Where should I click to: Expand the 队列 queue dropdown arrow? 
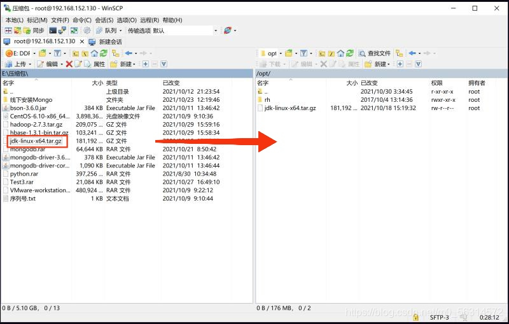click(121, 31)
